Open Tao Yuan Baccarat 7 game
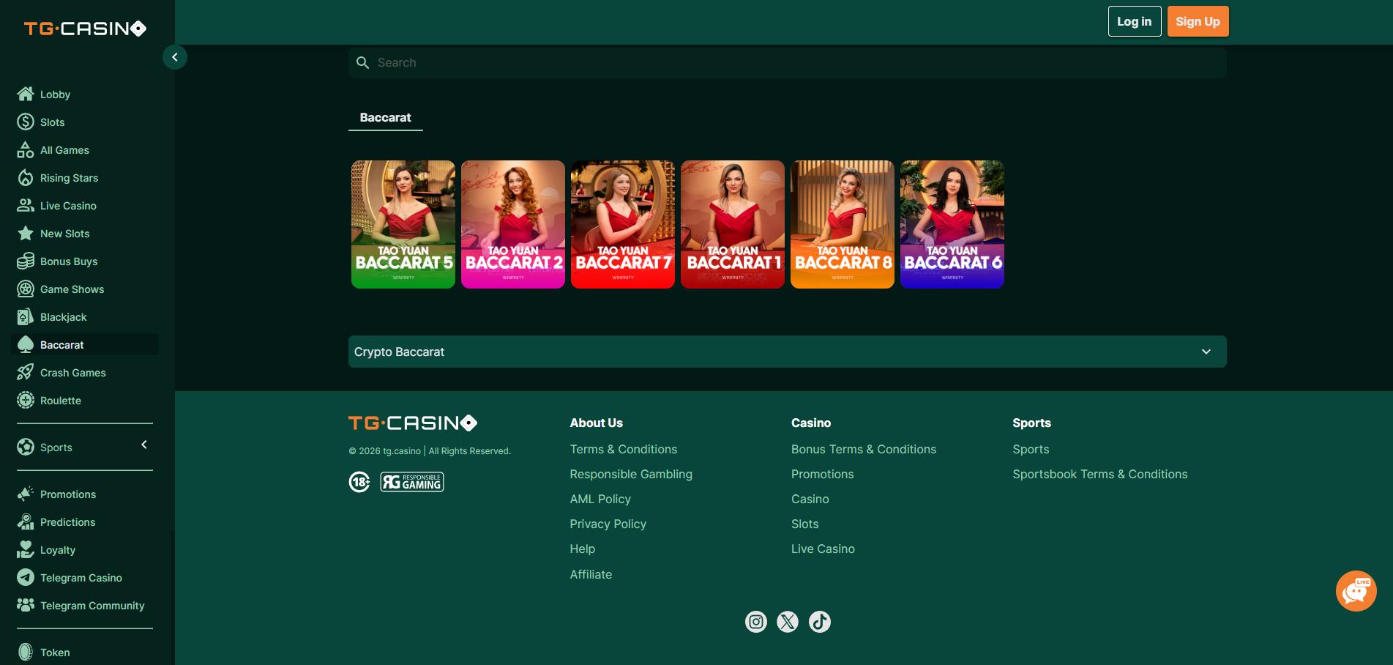The image size is (1393, 665). [x=623, y=224]
